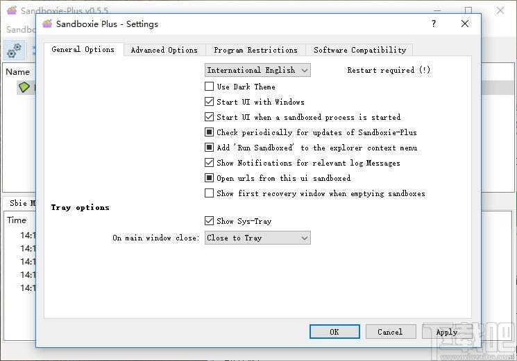Screen dimensions: 517x361
Task: Click the Apply button
Action: tap(446, 332)
